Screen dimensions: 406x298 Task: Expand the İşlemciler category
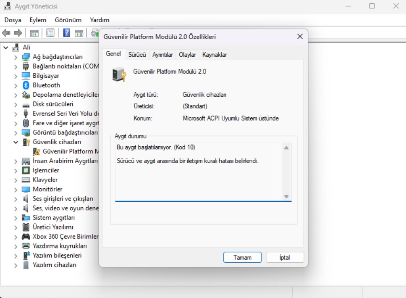(x=16, y=171)
